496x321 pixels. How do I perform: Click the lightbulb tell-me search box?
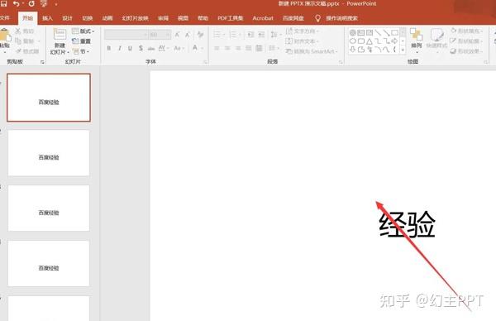336,18
